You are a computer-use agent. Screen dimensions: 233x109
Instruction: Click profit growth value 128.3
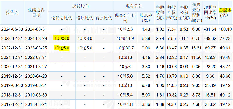[x=210, y=57]
